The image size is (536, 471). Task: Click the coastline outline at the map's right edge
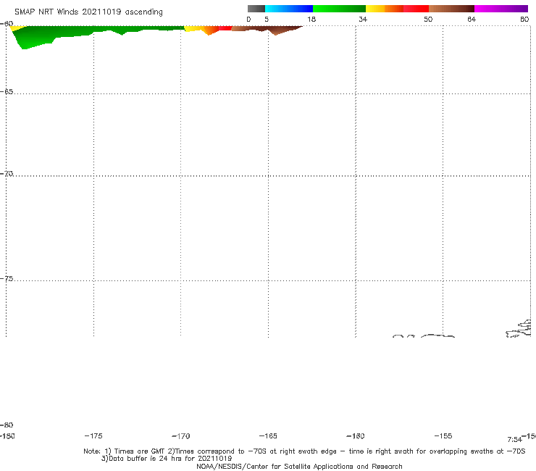[x=519, y=328]
